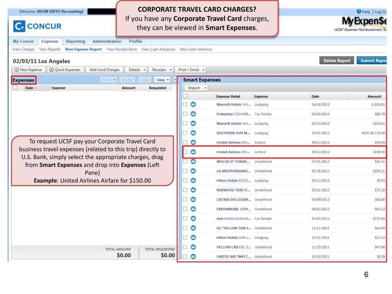Click the Amount column header in Smart Expenses
Screen dimensions: 392x294
click(x=374, y=96)
